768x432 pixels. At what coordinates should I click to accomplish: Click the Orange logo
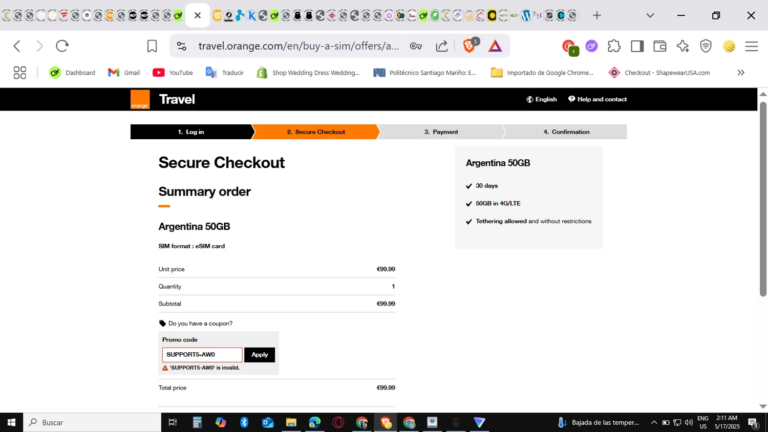point(140,99)
